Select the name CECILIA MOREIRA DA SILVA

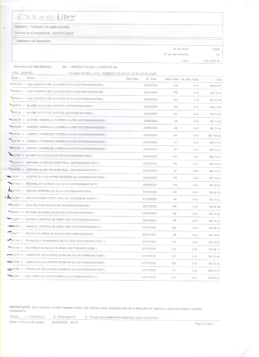coord(44,191)
